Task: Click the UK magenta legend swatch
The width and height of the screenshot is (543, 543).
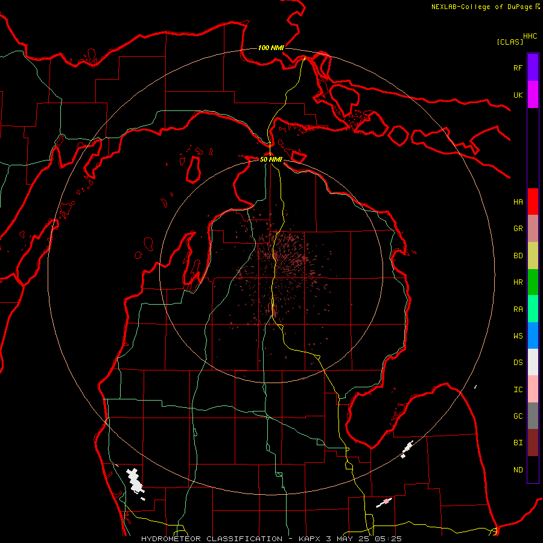Action: click(533, 95)
